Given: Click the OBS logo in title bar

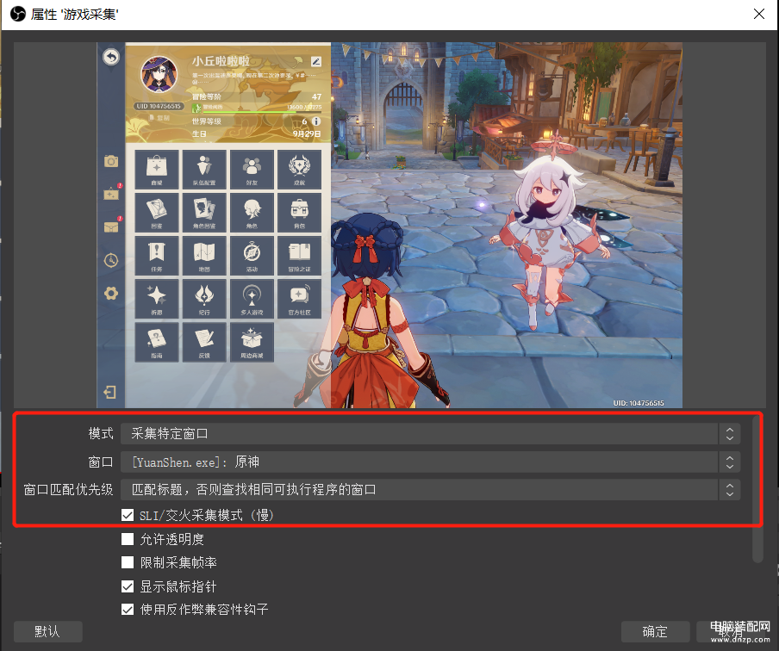Looking at the screenshot, I should [18, 14].
